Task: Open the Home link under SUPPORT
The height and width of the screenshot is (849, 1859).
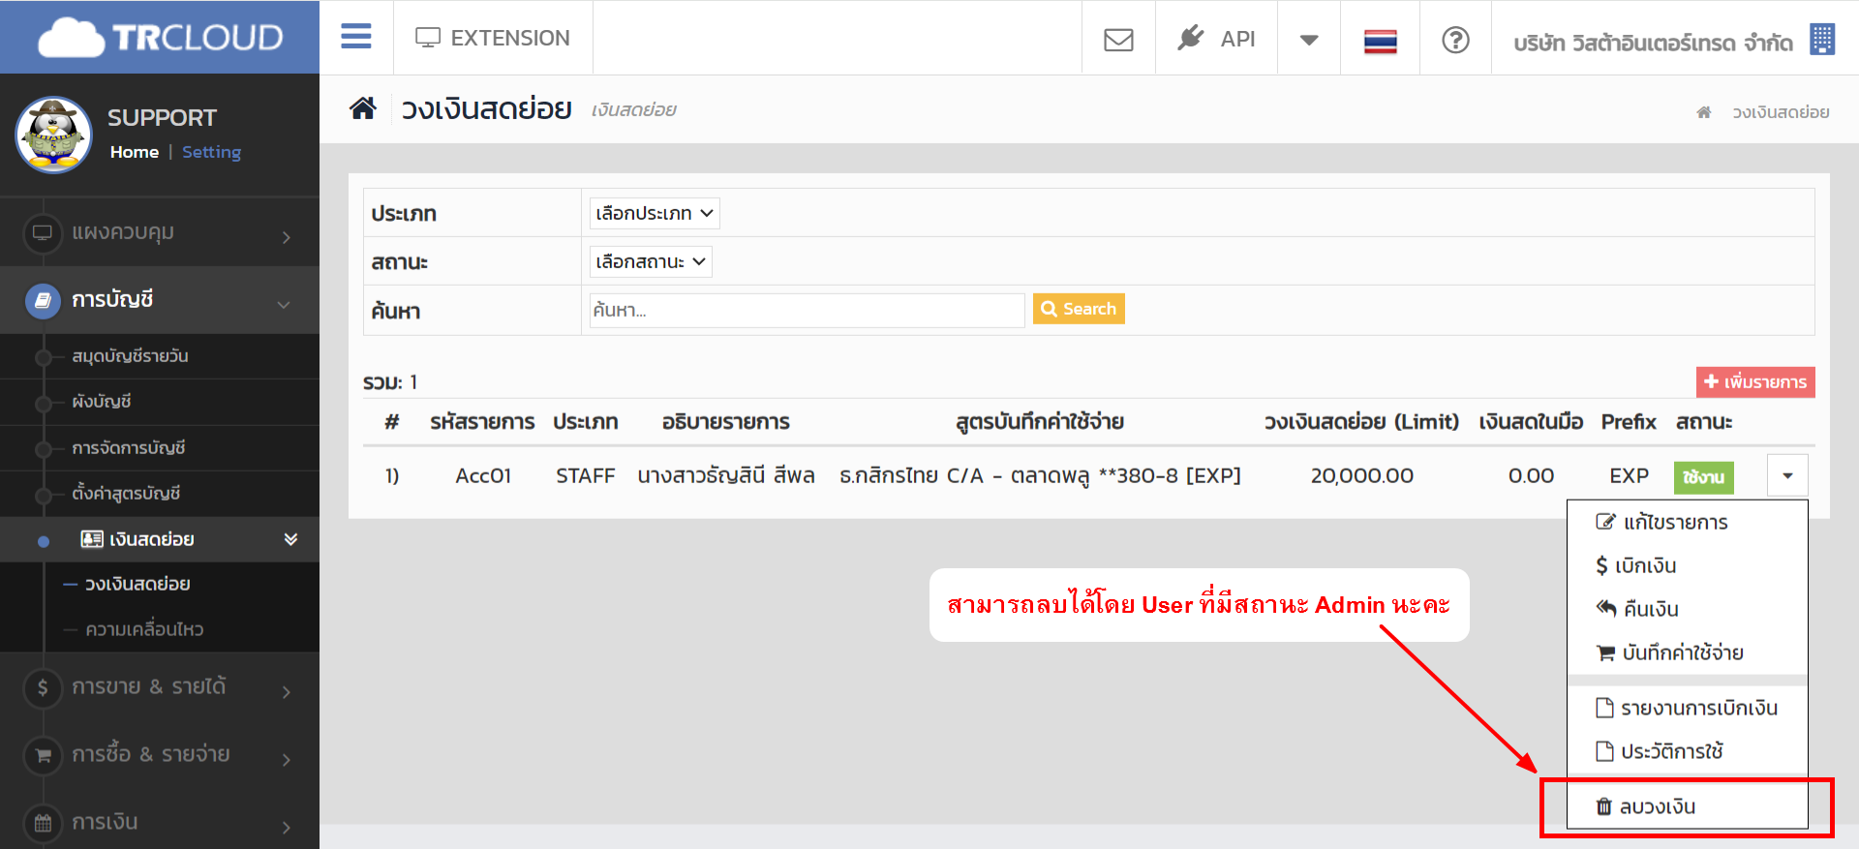Action: [135, 152]
